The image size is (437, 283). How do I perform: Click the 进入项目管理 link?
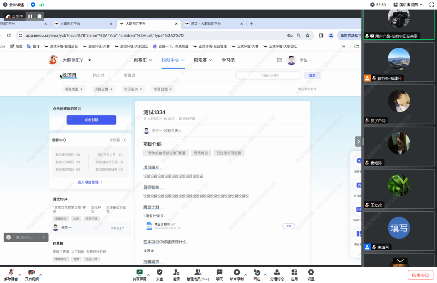pos(90,182)
